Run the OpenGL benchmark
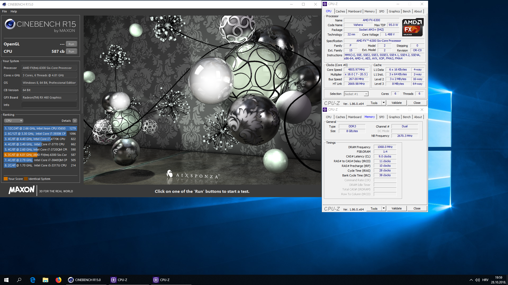 pyautogui.click(x=71, y=44)
